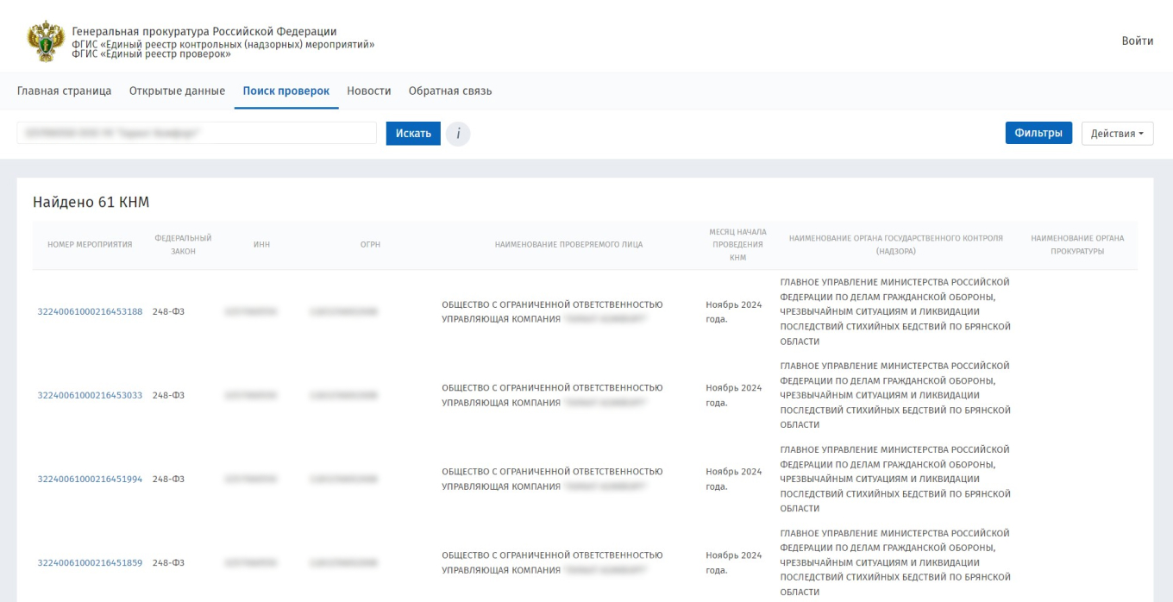The height and width of the screenshot is (602, 1173).
Task: Open the Новости tab
Action: pos(368,91)
